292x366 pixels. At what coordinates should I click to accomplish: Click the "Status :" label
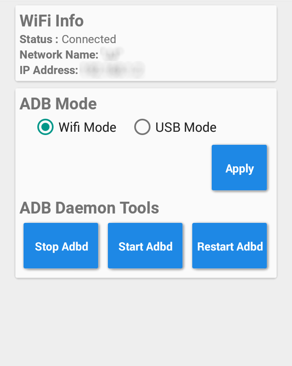[x=39, y=39]
